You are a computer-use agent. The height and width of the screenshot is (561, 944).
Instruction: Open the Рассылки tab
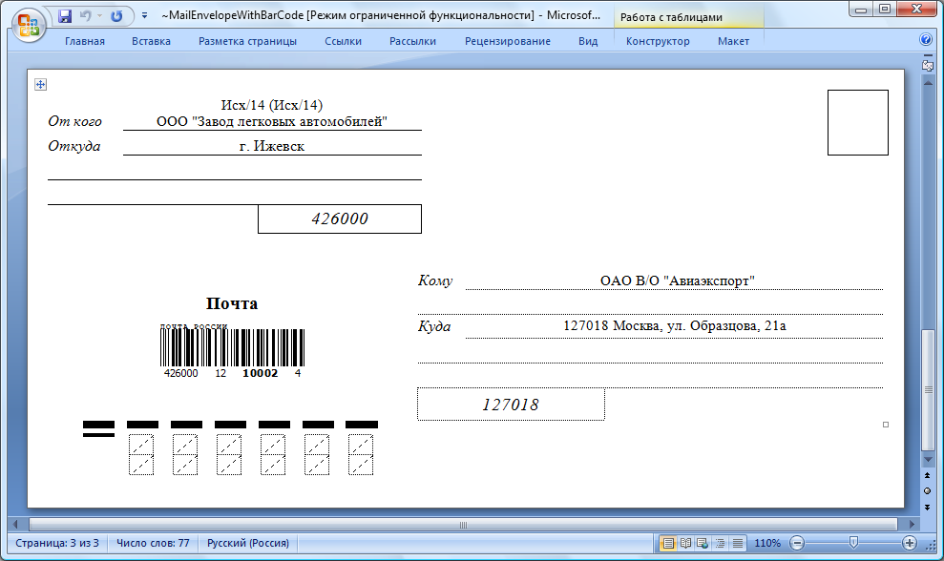[x=412, y=41]
